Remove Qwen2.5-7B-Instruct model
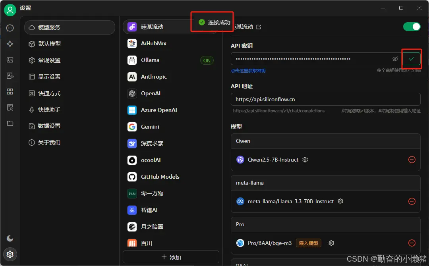The width and height of the screenshot is (429, 266). [x=412, y=160]
